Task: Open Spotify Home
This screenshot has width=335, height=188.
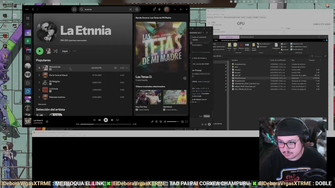Action: pyautogui.click(x=74, y=9)
